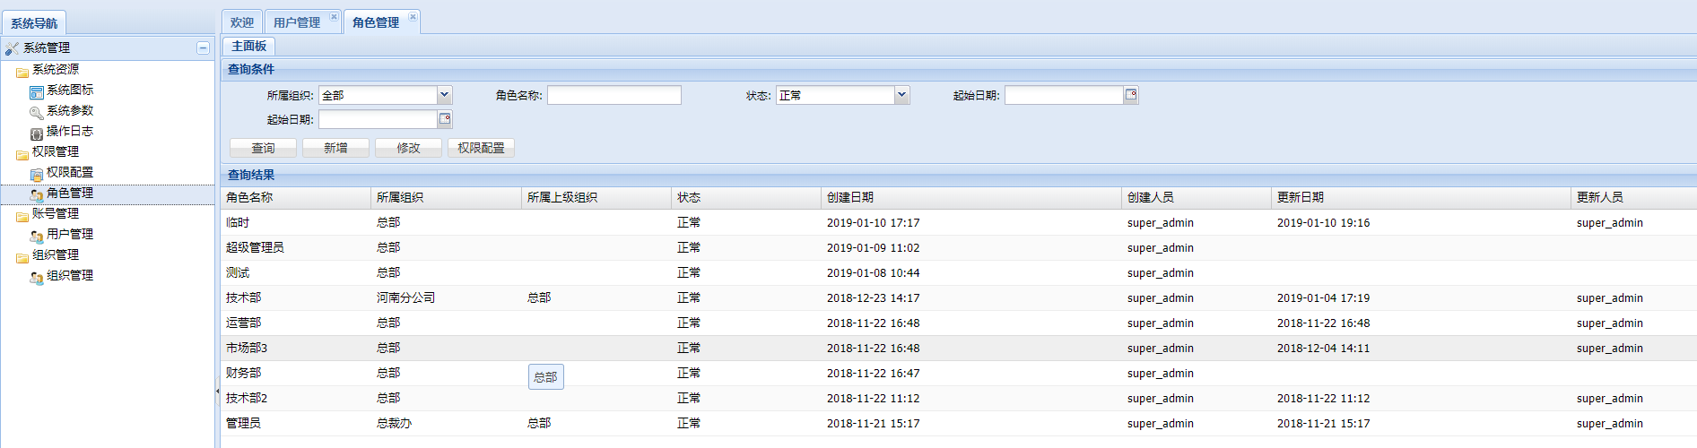The image size is (1697, 448).
Task: Sort by 创建人员 column header
Action: 1197,197
